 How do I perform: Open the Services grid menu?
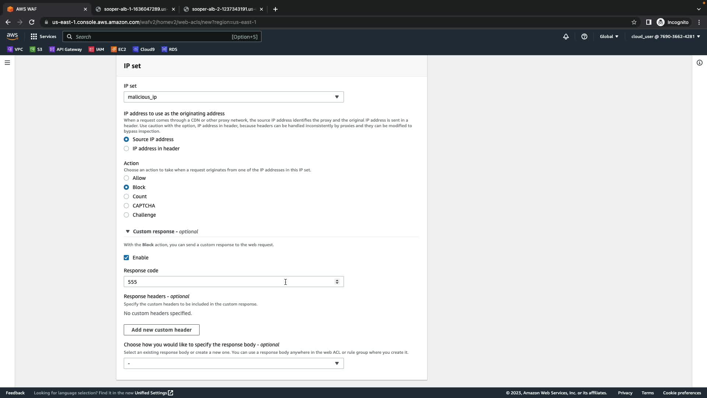click(x=43, y=36)
